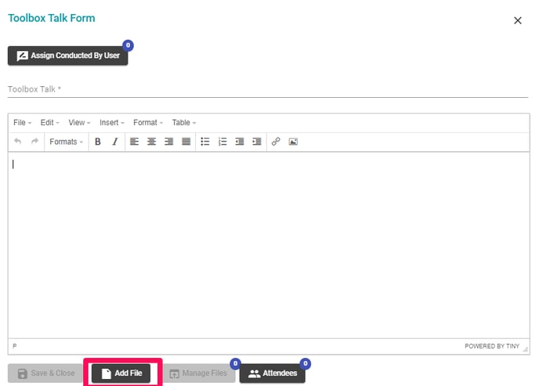539x386 pixels.
Task: Click the P element path in status bar
Action: coord(14,346)
